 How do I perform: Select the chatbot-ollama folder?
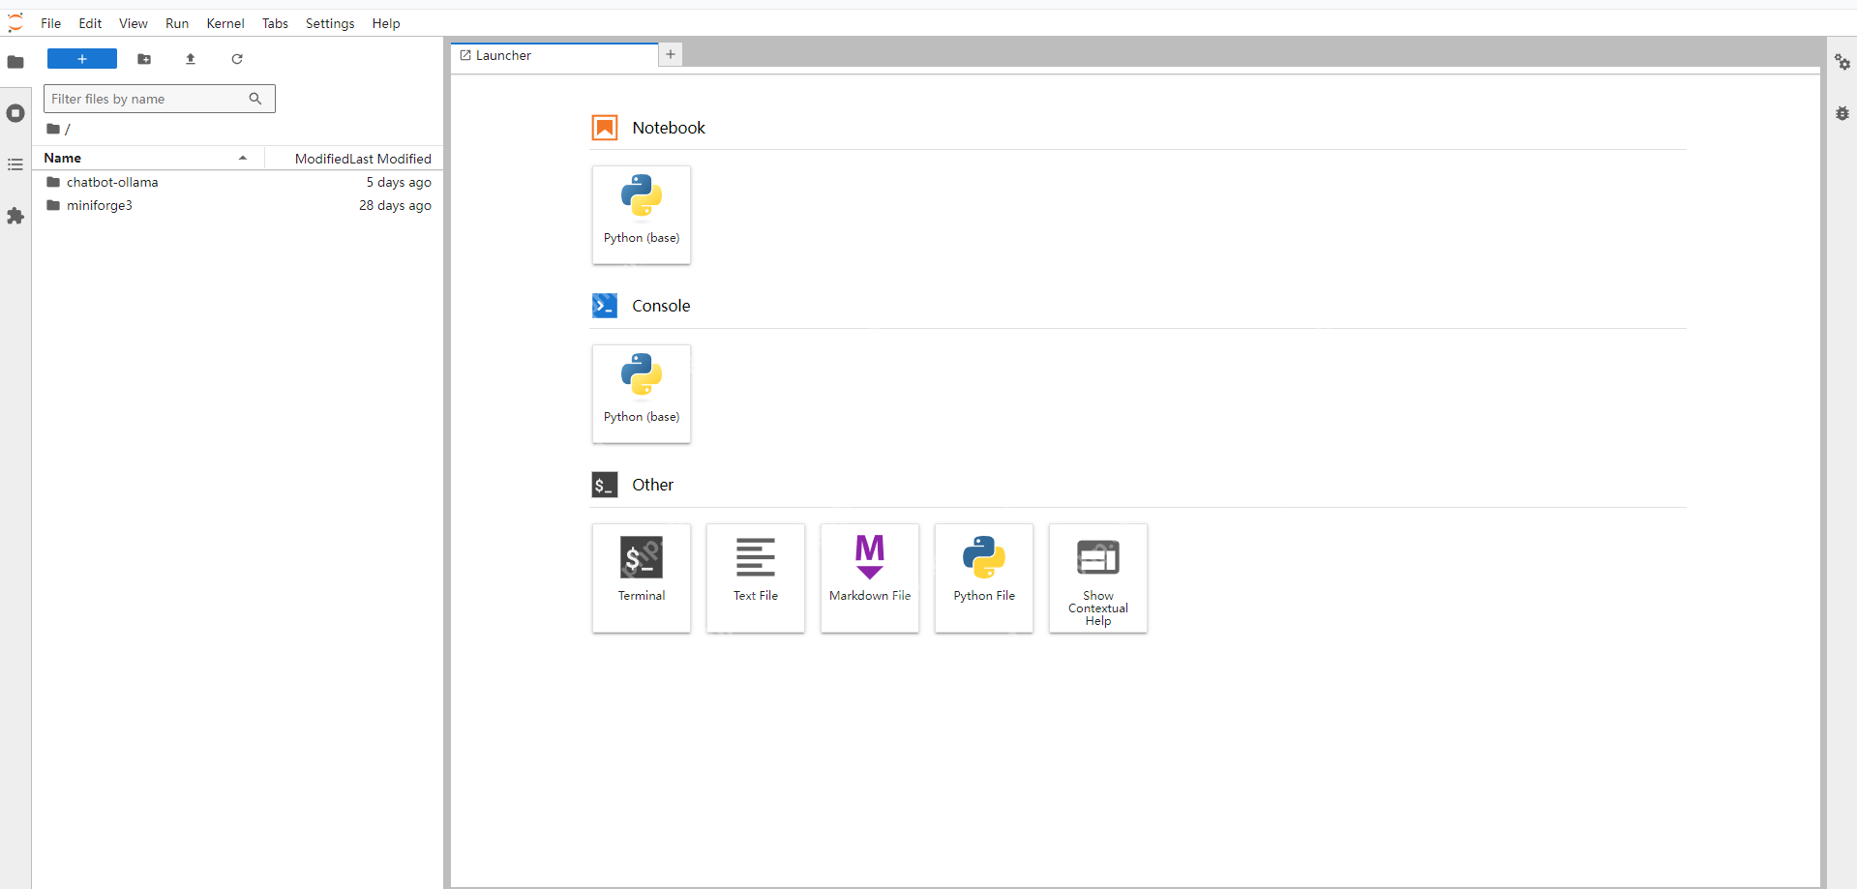tap(238, 182)
